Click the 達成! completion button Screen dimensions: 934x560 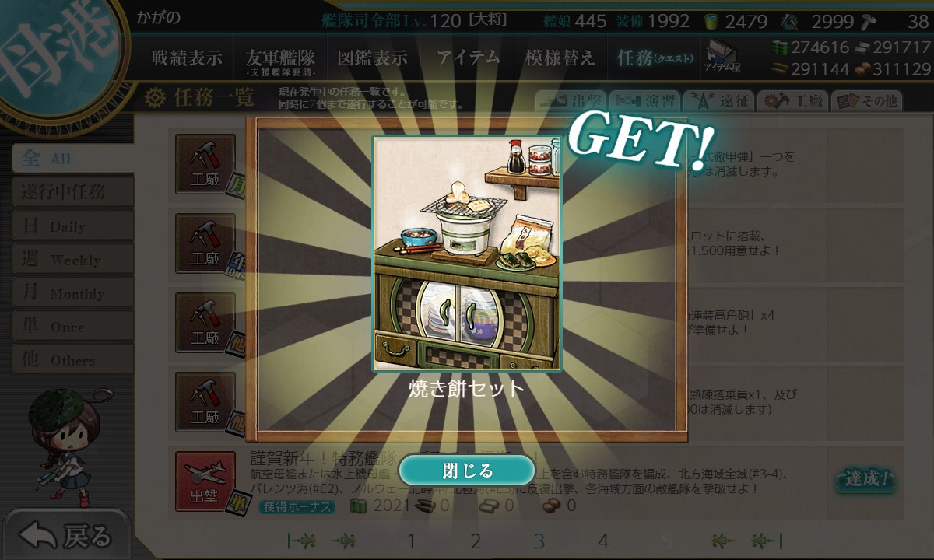point(865,479)
